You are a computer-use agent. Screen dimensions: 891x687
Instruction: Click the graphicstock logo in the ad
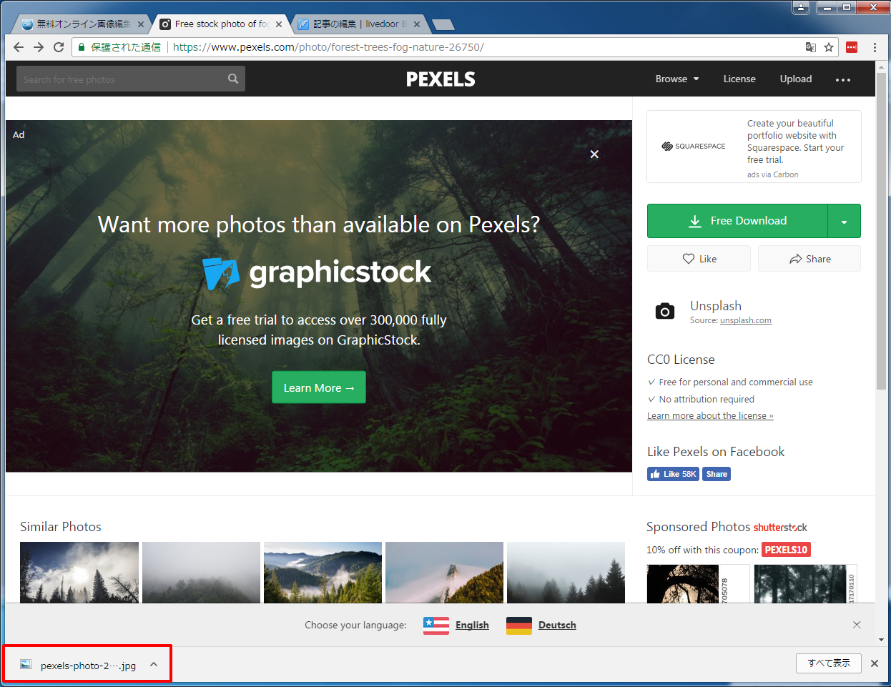317,272
